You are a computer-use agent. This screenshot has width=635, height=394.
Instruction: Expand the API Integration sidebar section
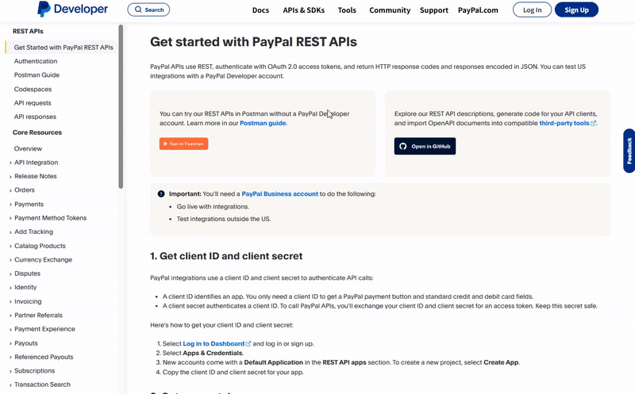point(10,163)
